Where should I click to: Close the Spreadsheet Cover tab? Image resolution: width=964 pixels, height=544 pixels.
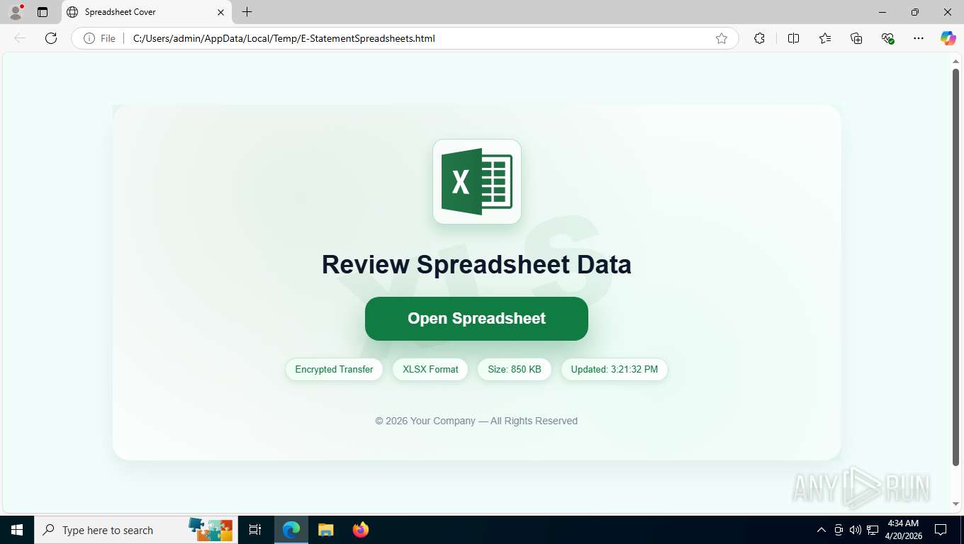point(220,12)
